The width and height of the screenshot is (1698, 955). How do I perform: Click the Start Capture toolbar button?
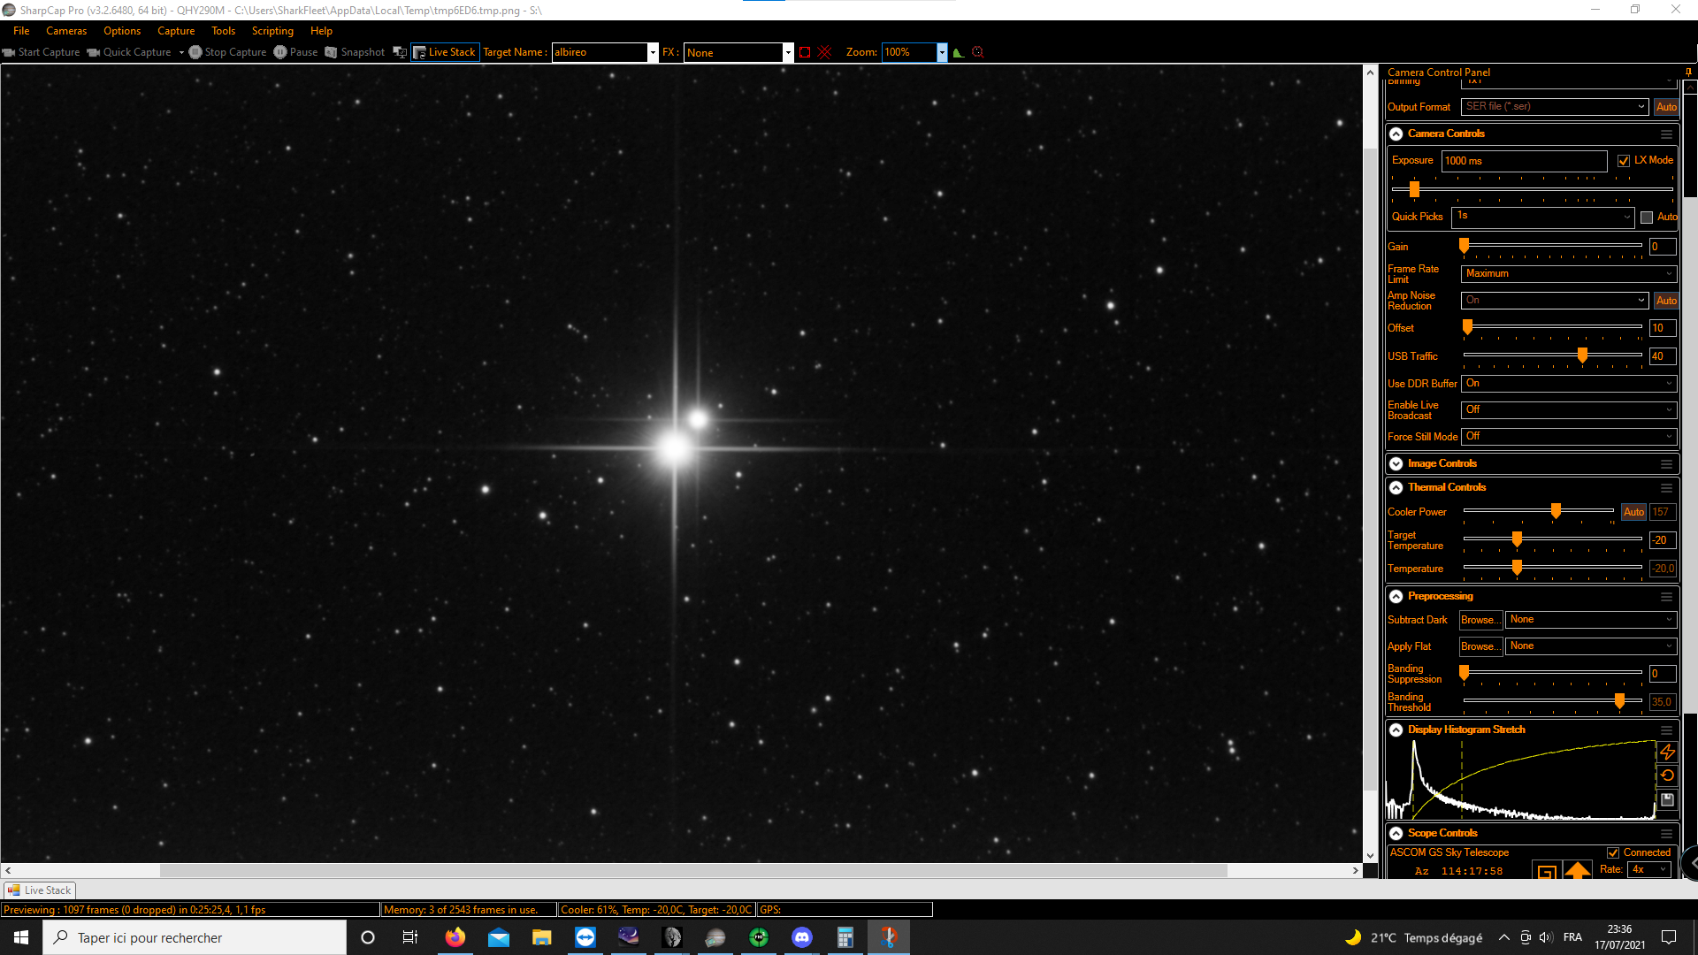[42, 52]
